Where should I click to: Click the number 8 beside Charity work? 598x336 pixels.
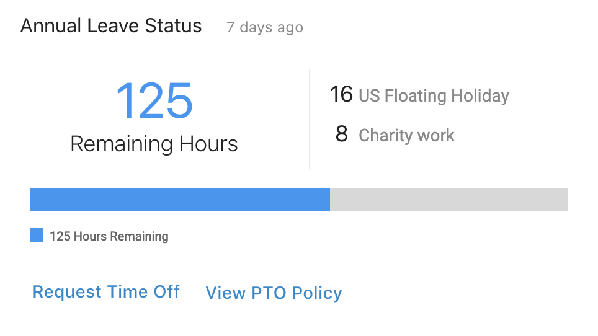point(342,134)
